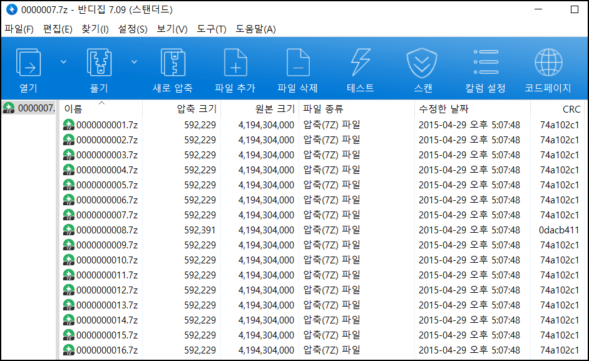Open the 편집(E) menu
This screenshot has height=361, width=589.
click(x=58, y=29)
